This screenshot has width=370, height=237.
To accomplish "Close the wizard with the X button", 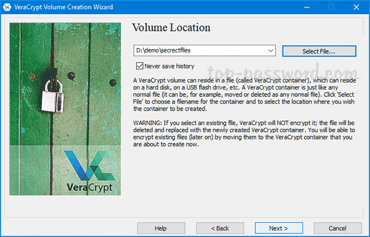I will click(x=356, y=7).
